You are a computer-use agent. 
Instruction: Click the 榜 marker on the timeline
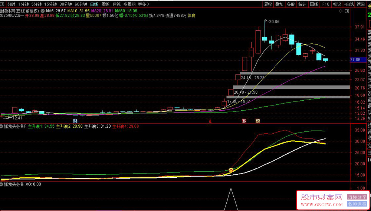[x=258, y=121]
